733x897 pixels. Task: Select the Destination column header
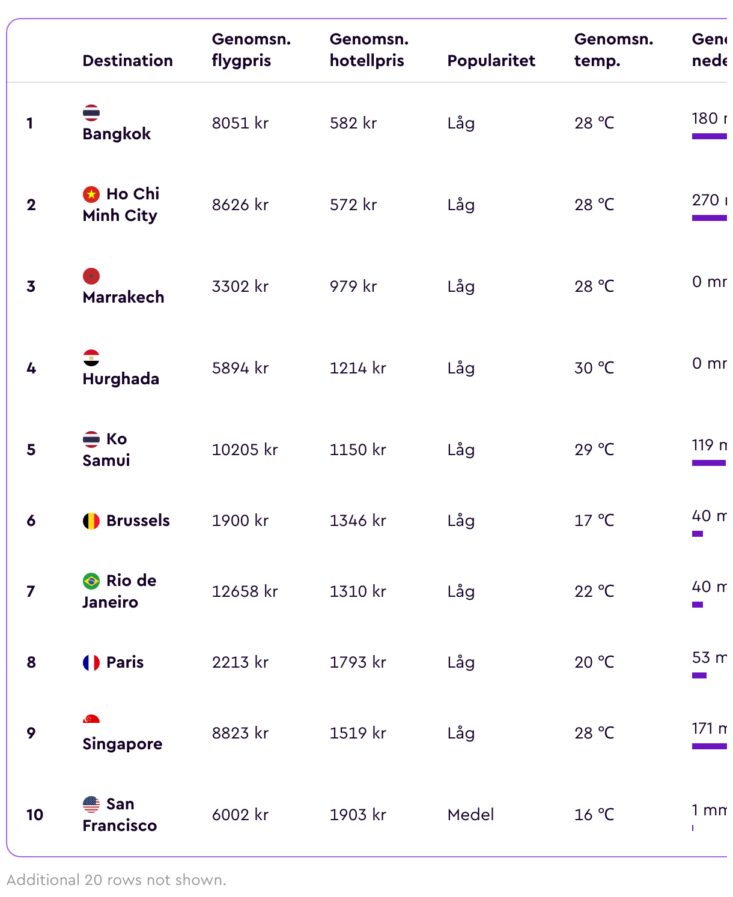point(127,61)
